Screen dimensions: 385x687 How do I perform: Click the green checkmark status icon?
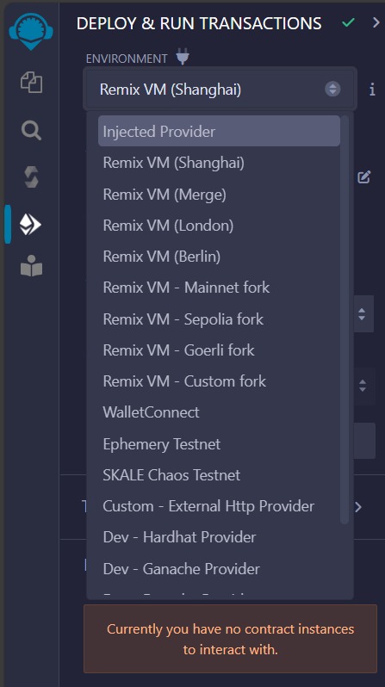tap(348, 22)
